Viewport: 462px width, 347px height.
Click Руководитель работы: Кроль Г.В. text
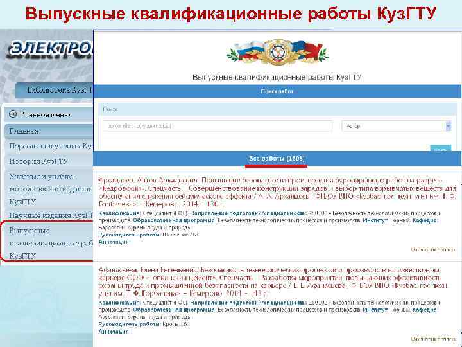coord(144,324)
